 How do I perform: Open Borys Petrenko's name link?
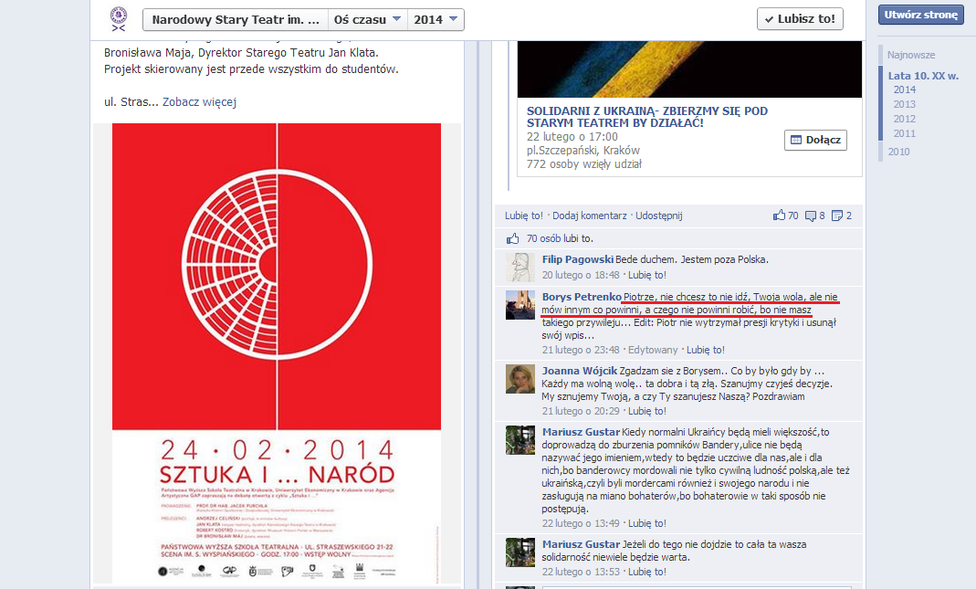point(582,297)
